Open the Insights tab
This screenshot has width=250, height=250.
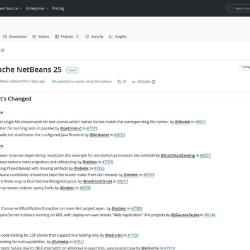[x=117, y=37]
